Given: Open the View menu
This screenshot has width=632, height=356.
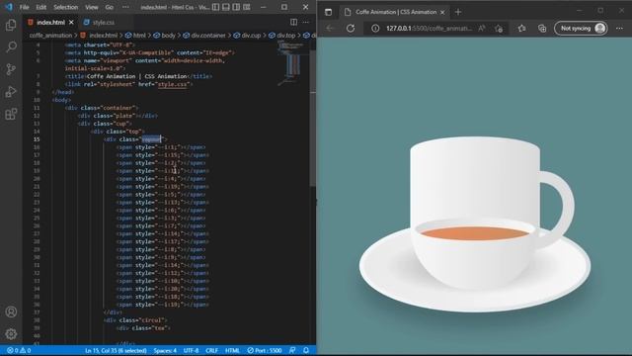Looking at the screenshot, I should tap(92, 7).
